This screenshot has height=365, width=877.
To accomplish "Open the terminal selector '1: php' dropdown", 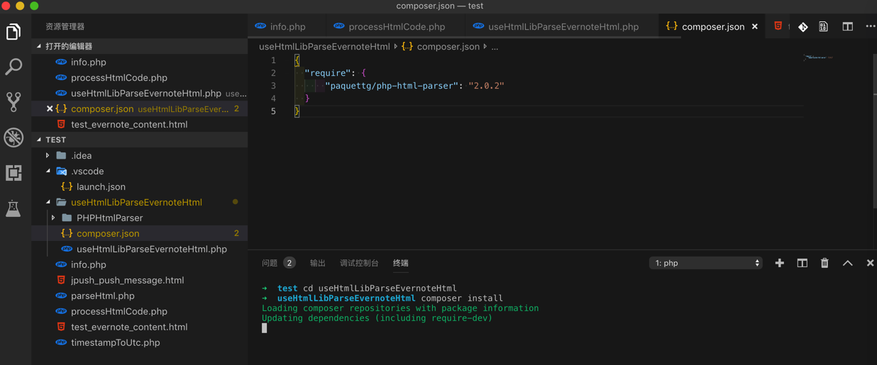I will (705, 263).
